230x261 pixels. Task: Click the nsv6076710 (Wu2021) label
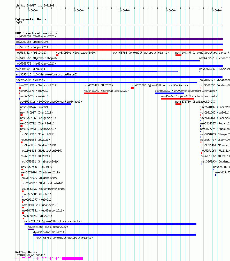[x=35, y=156]
